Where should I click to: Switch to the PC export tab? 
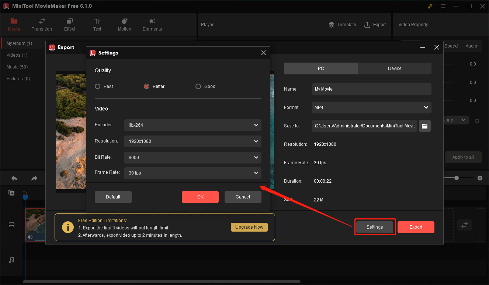tap(321, 68)
